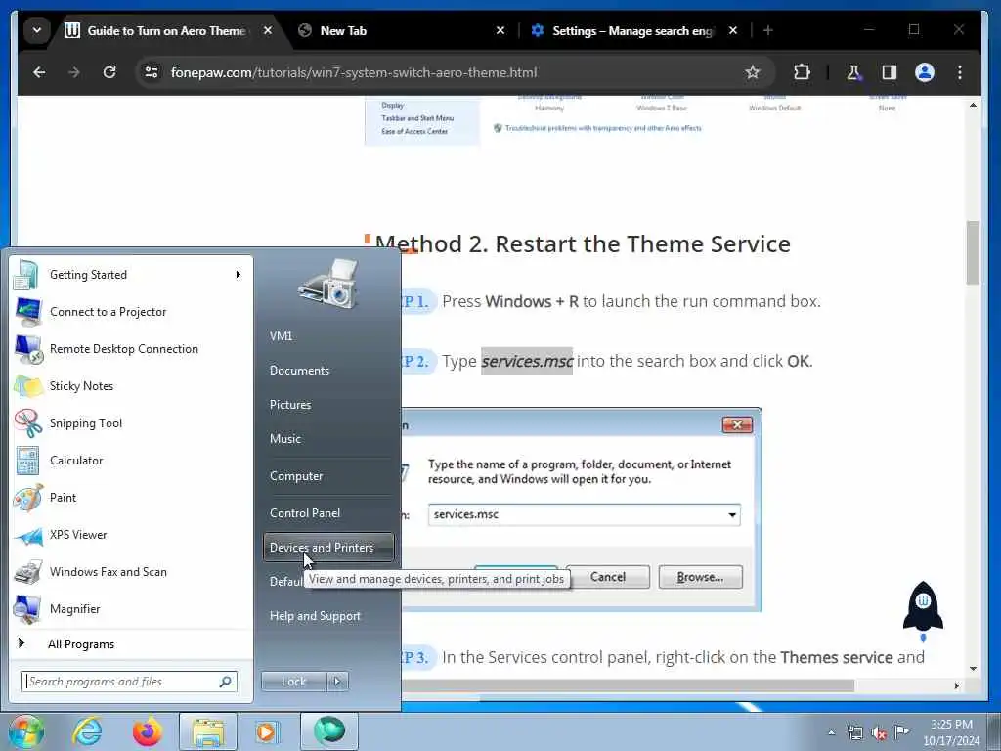Open the Chrome profile avatar

click(x=925, y=72)
